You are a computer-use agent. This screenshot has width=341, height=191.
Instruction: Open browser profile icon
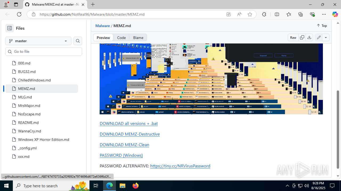point(6,5)
